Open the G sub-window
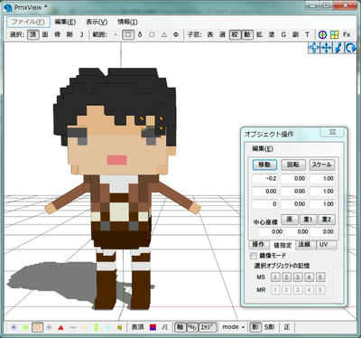Viewport: 361px width, 338px height. tap(283, 34)
